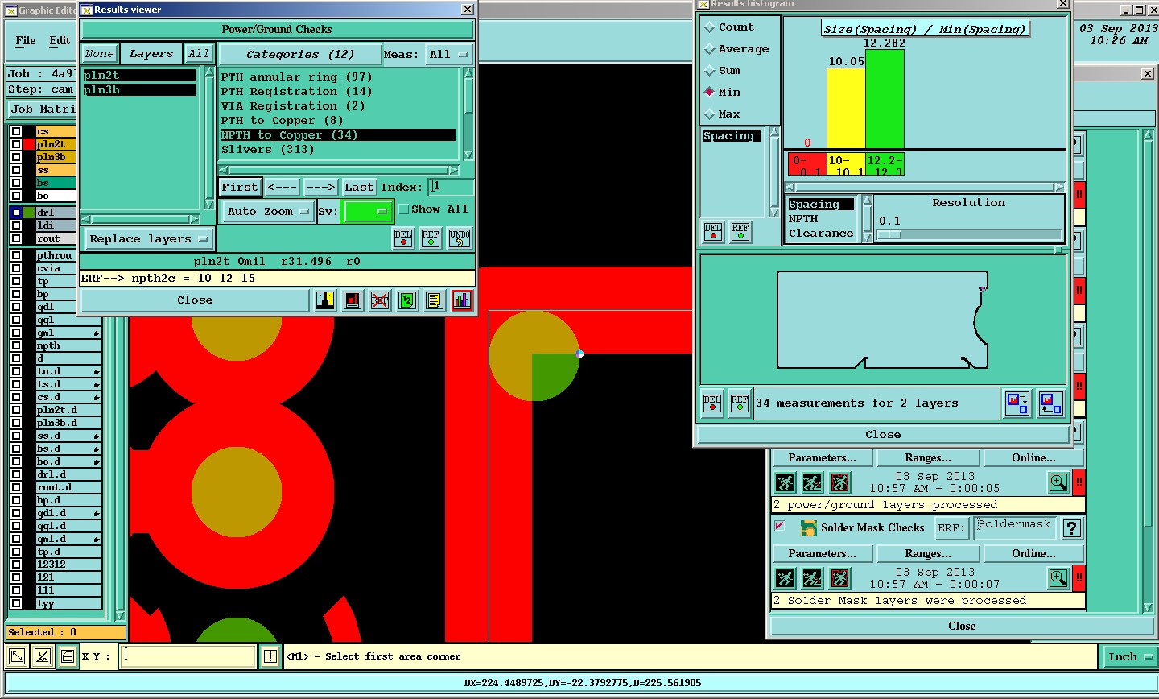The height and width of the screenshot is (699, 1159).
Task: Click first running-man icon under power/ground Parameters
Action: (785, 482)
